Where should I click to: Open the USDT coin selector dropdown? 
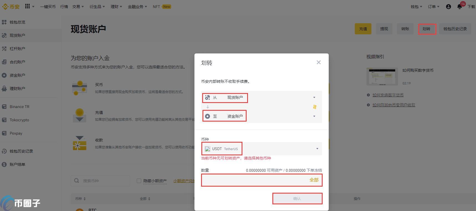(x=261, y=149)
